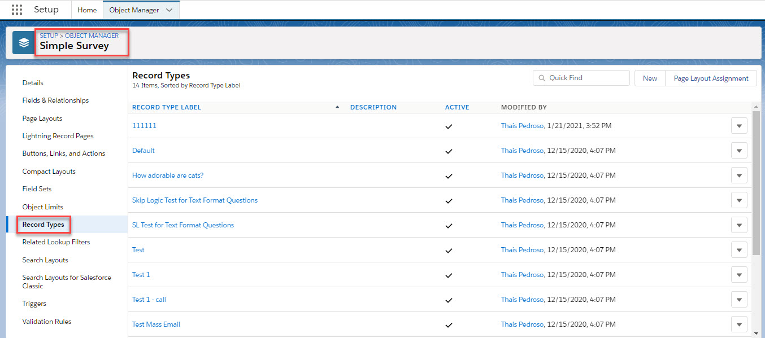Go to Validation Rules section

[47, 322]
